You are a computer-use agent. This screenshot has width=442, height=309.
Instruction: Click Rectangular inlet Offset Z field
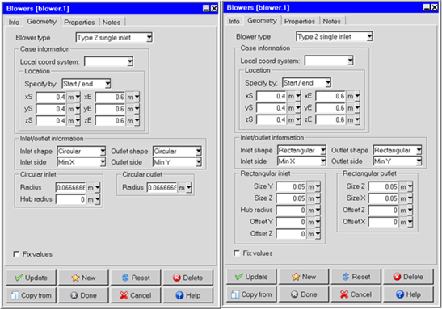291,234
